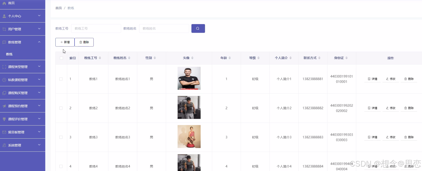Click 修改 for 教练3

[391, 137]
